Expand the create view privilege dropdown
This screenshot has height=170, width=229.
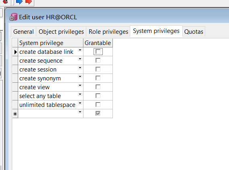click(80, 86)
